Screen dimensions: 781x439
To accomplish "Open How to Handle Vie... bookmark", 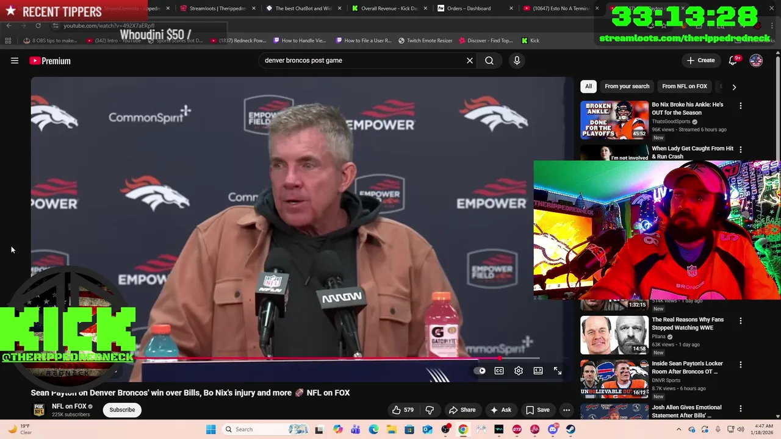I will [300, 40].
